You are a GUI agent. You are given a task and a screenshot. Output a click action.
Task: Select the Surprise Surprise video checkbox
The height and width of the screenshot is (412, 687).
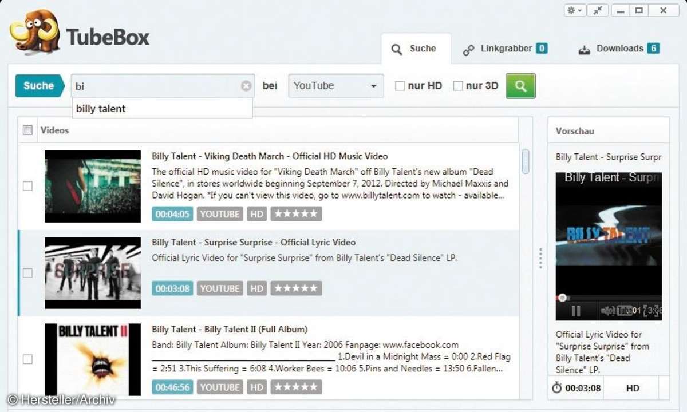[27, 273]
